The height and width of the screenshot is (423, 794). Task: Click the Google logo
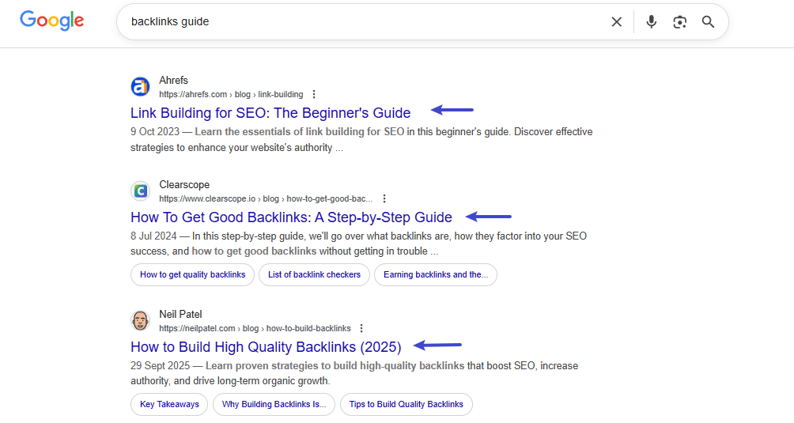[51, 21]
